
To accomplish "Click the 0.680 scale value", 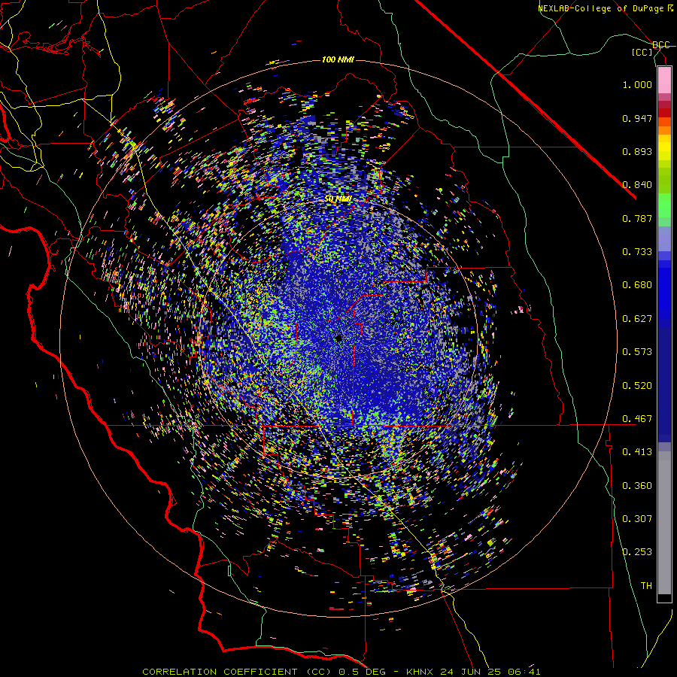I will (x=637, y=285).
